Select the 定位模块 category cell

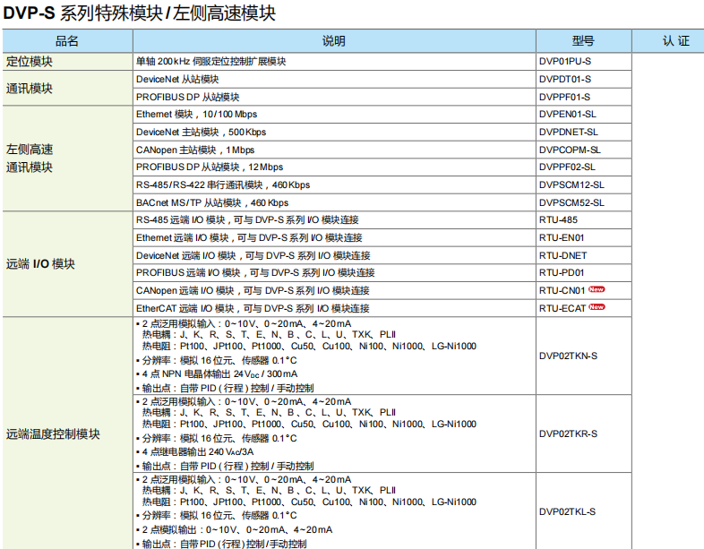pyautogui.click(x=30, y=62)
